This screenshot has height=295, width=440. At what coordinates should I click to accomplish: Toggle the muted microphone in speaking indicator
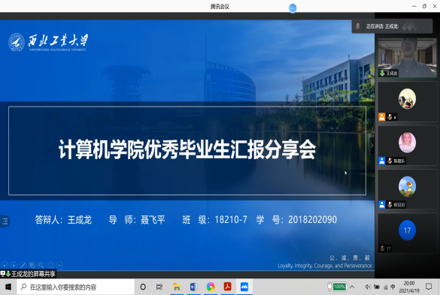click(358, 26)
